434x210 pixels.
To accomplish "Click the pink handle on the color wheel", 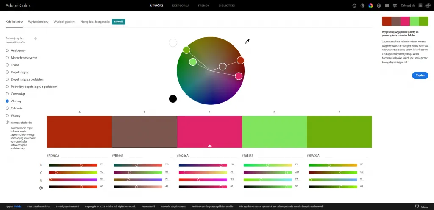I will click(239, 76).
